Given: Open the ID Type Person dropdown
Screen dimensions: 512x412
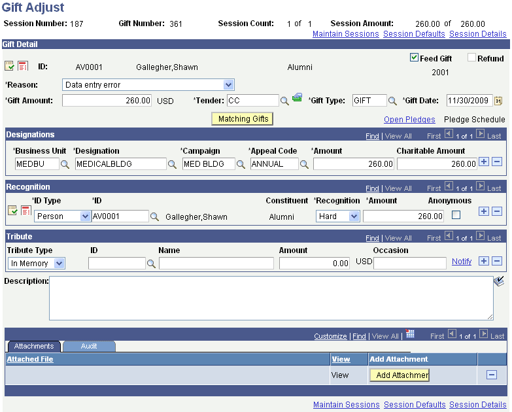Looking at the screenshot, I should (x=62, y=216).
